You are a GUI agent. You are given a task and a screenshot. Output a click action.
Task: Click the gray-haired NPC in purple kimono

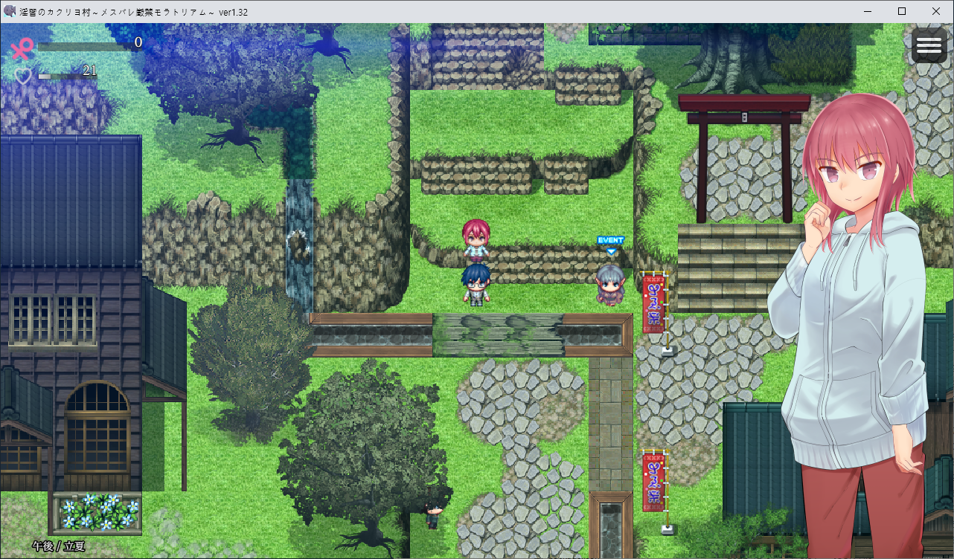point(609,284)
